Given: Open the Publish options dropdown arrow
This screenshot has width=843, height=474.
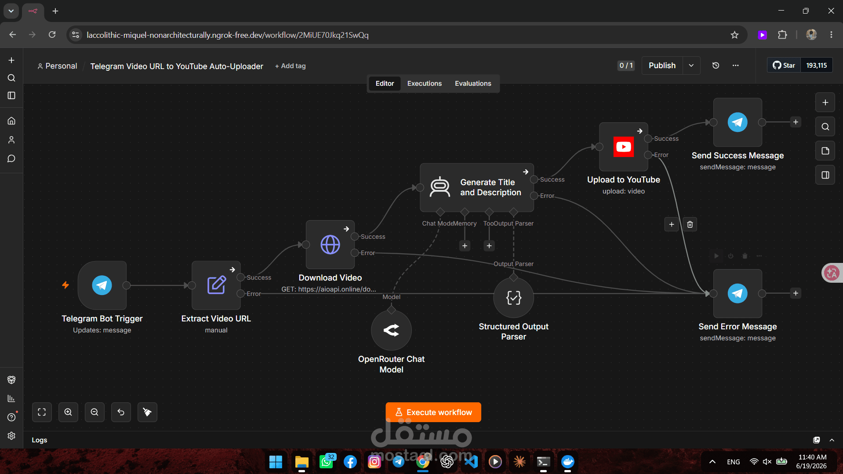Looking at the screenshot, I should pos(691,66).
